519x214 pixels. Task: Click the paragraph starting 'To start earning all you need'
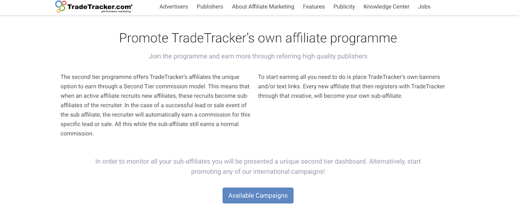pos(351,86)
